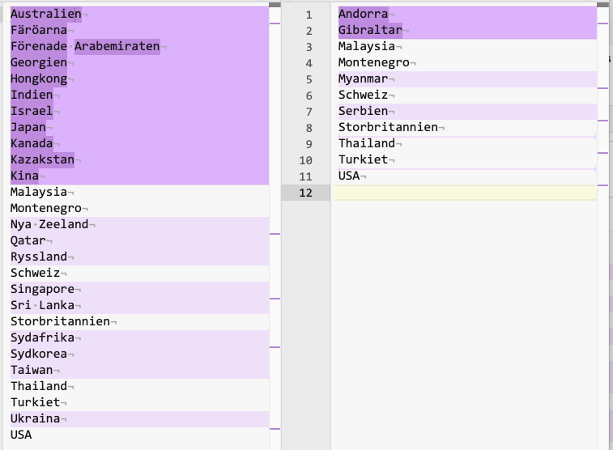Click the Andorra line in right pane
Screen dimensions: 613x450
coord(363,15)
